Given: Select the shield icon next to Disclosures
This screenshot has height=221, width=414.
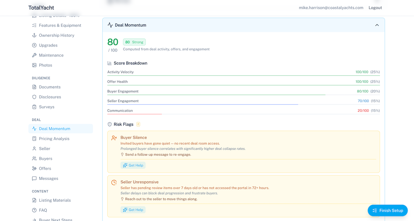Looking at the screenshot, I should (34, 97).
